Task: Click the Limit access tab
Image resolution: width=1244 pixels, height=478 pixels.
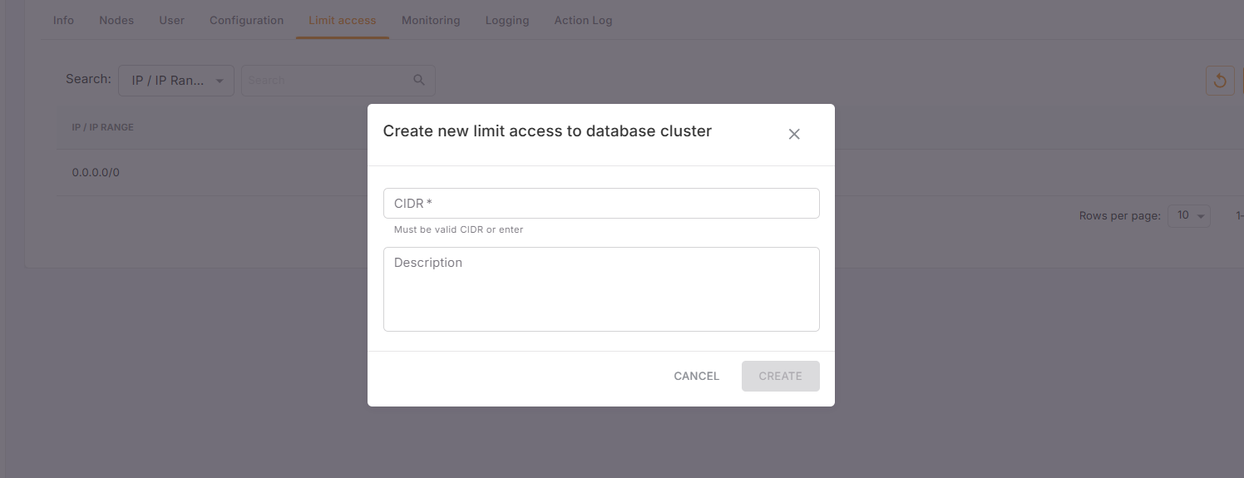Action: [342, 20]
